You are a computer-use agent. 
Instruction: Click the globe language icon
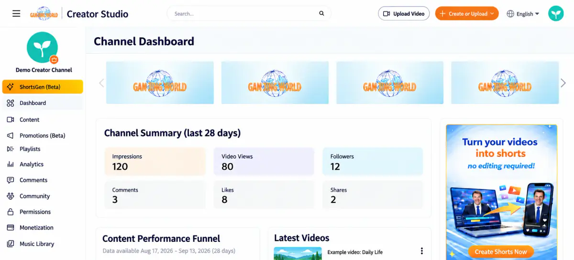[510, 14]
